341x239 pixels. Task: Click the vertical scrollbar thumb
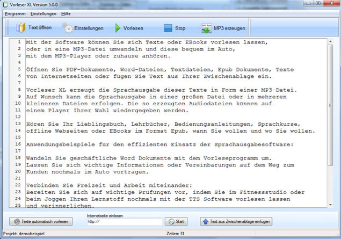pos(330,105)
